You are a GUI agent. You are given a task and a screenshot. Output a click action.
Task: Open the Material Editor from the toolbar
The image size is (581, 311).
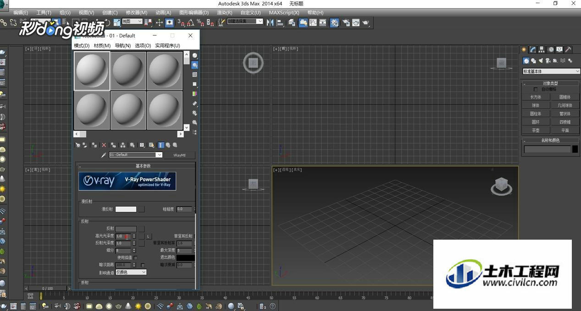pyautogui.click(x=334, y=22)
